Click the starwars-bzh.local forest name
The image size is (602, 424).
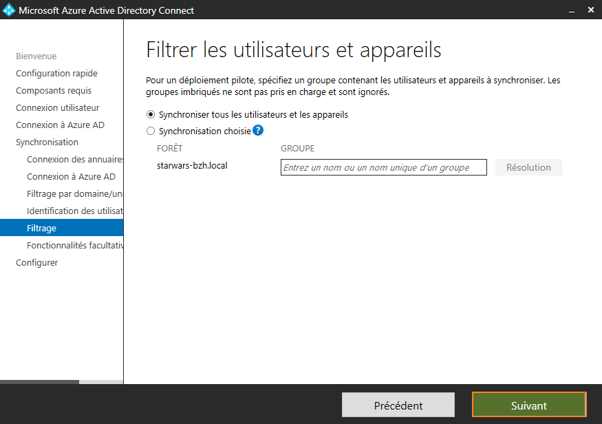point(192,165)
